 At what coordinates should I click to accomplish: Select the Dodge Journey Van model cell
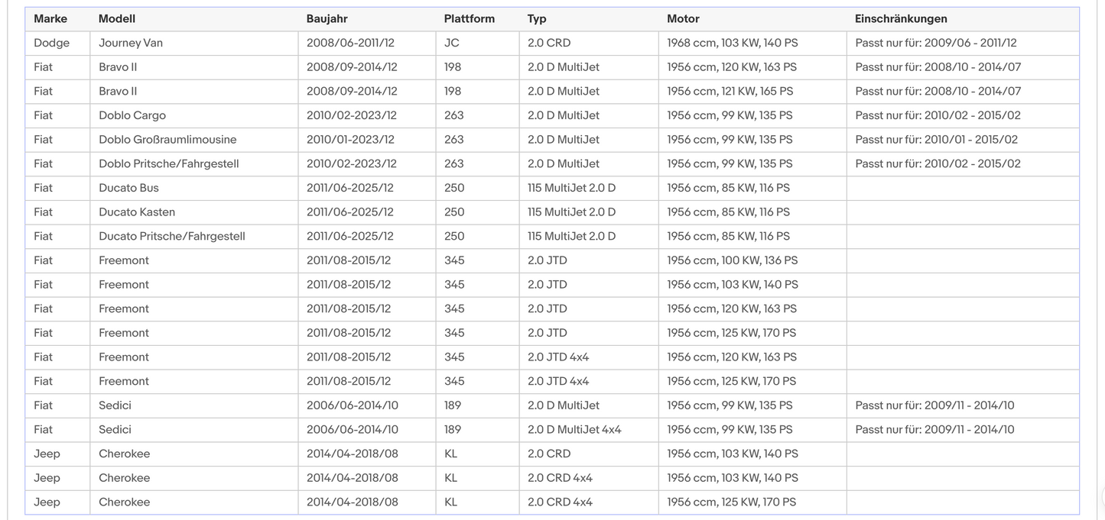(x=194, y=44)
